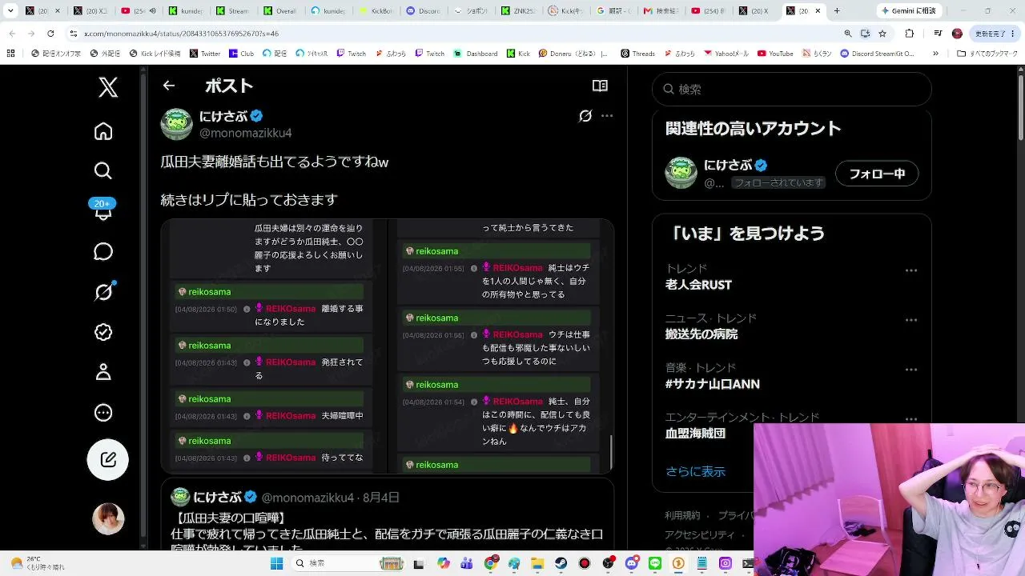Switch to the Discord tab

point(424,11)
